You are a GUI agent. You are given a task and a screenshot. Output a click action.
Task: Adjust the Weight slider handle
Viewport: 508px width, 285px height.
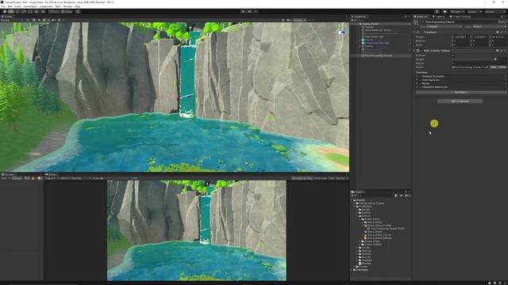pos(495,59)
